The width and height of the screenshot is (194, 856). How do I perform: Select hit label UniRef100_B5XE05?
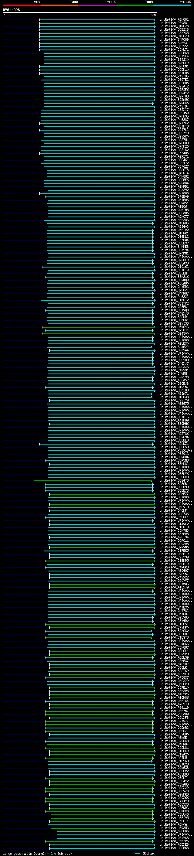click(x=174, y=534)
